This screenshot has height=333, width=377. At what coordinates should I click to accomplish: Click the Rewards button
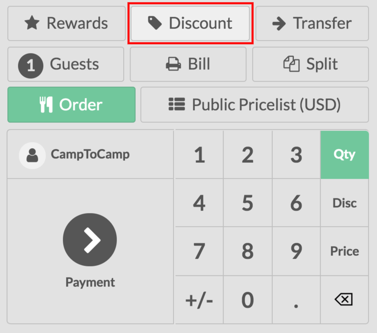67,23
